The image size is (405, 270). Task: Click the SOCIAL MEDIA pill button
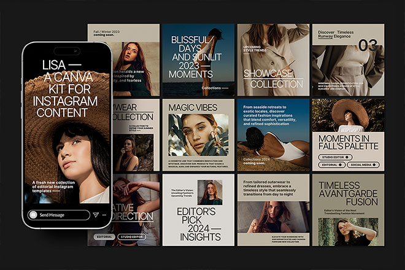pyautogui.click(x=363, y=164)
